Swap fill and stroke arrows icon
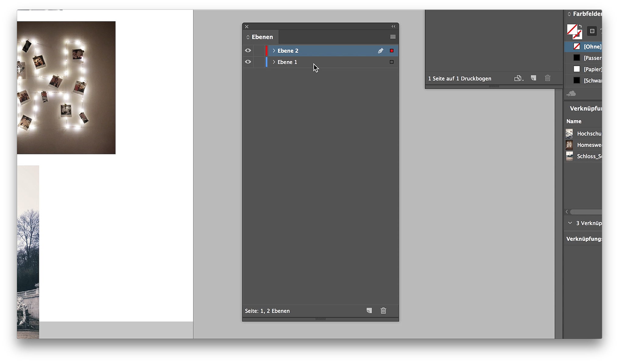619x363 pixels. coord(580,26)
